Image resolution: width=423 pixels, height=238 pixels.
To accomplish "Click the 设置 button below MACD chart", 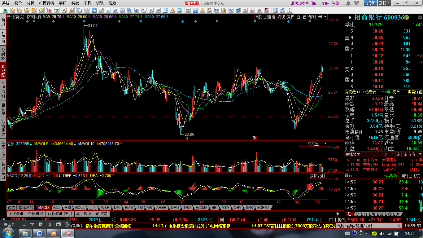I will coord(11,208).
